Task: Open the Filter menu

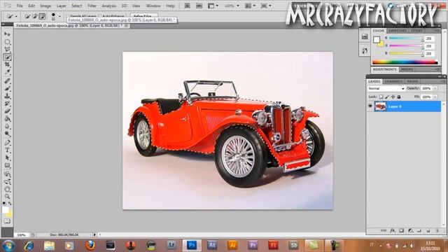Action: coord(92,6)
